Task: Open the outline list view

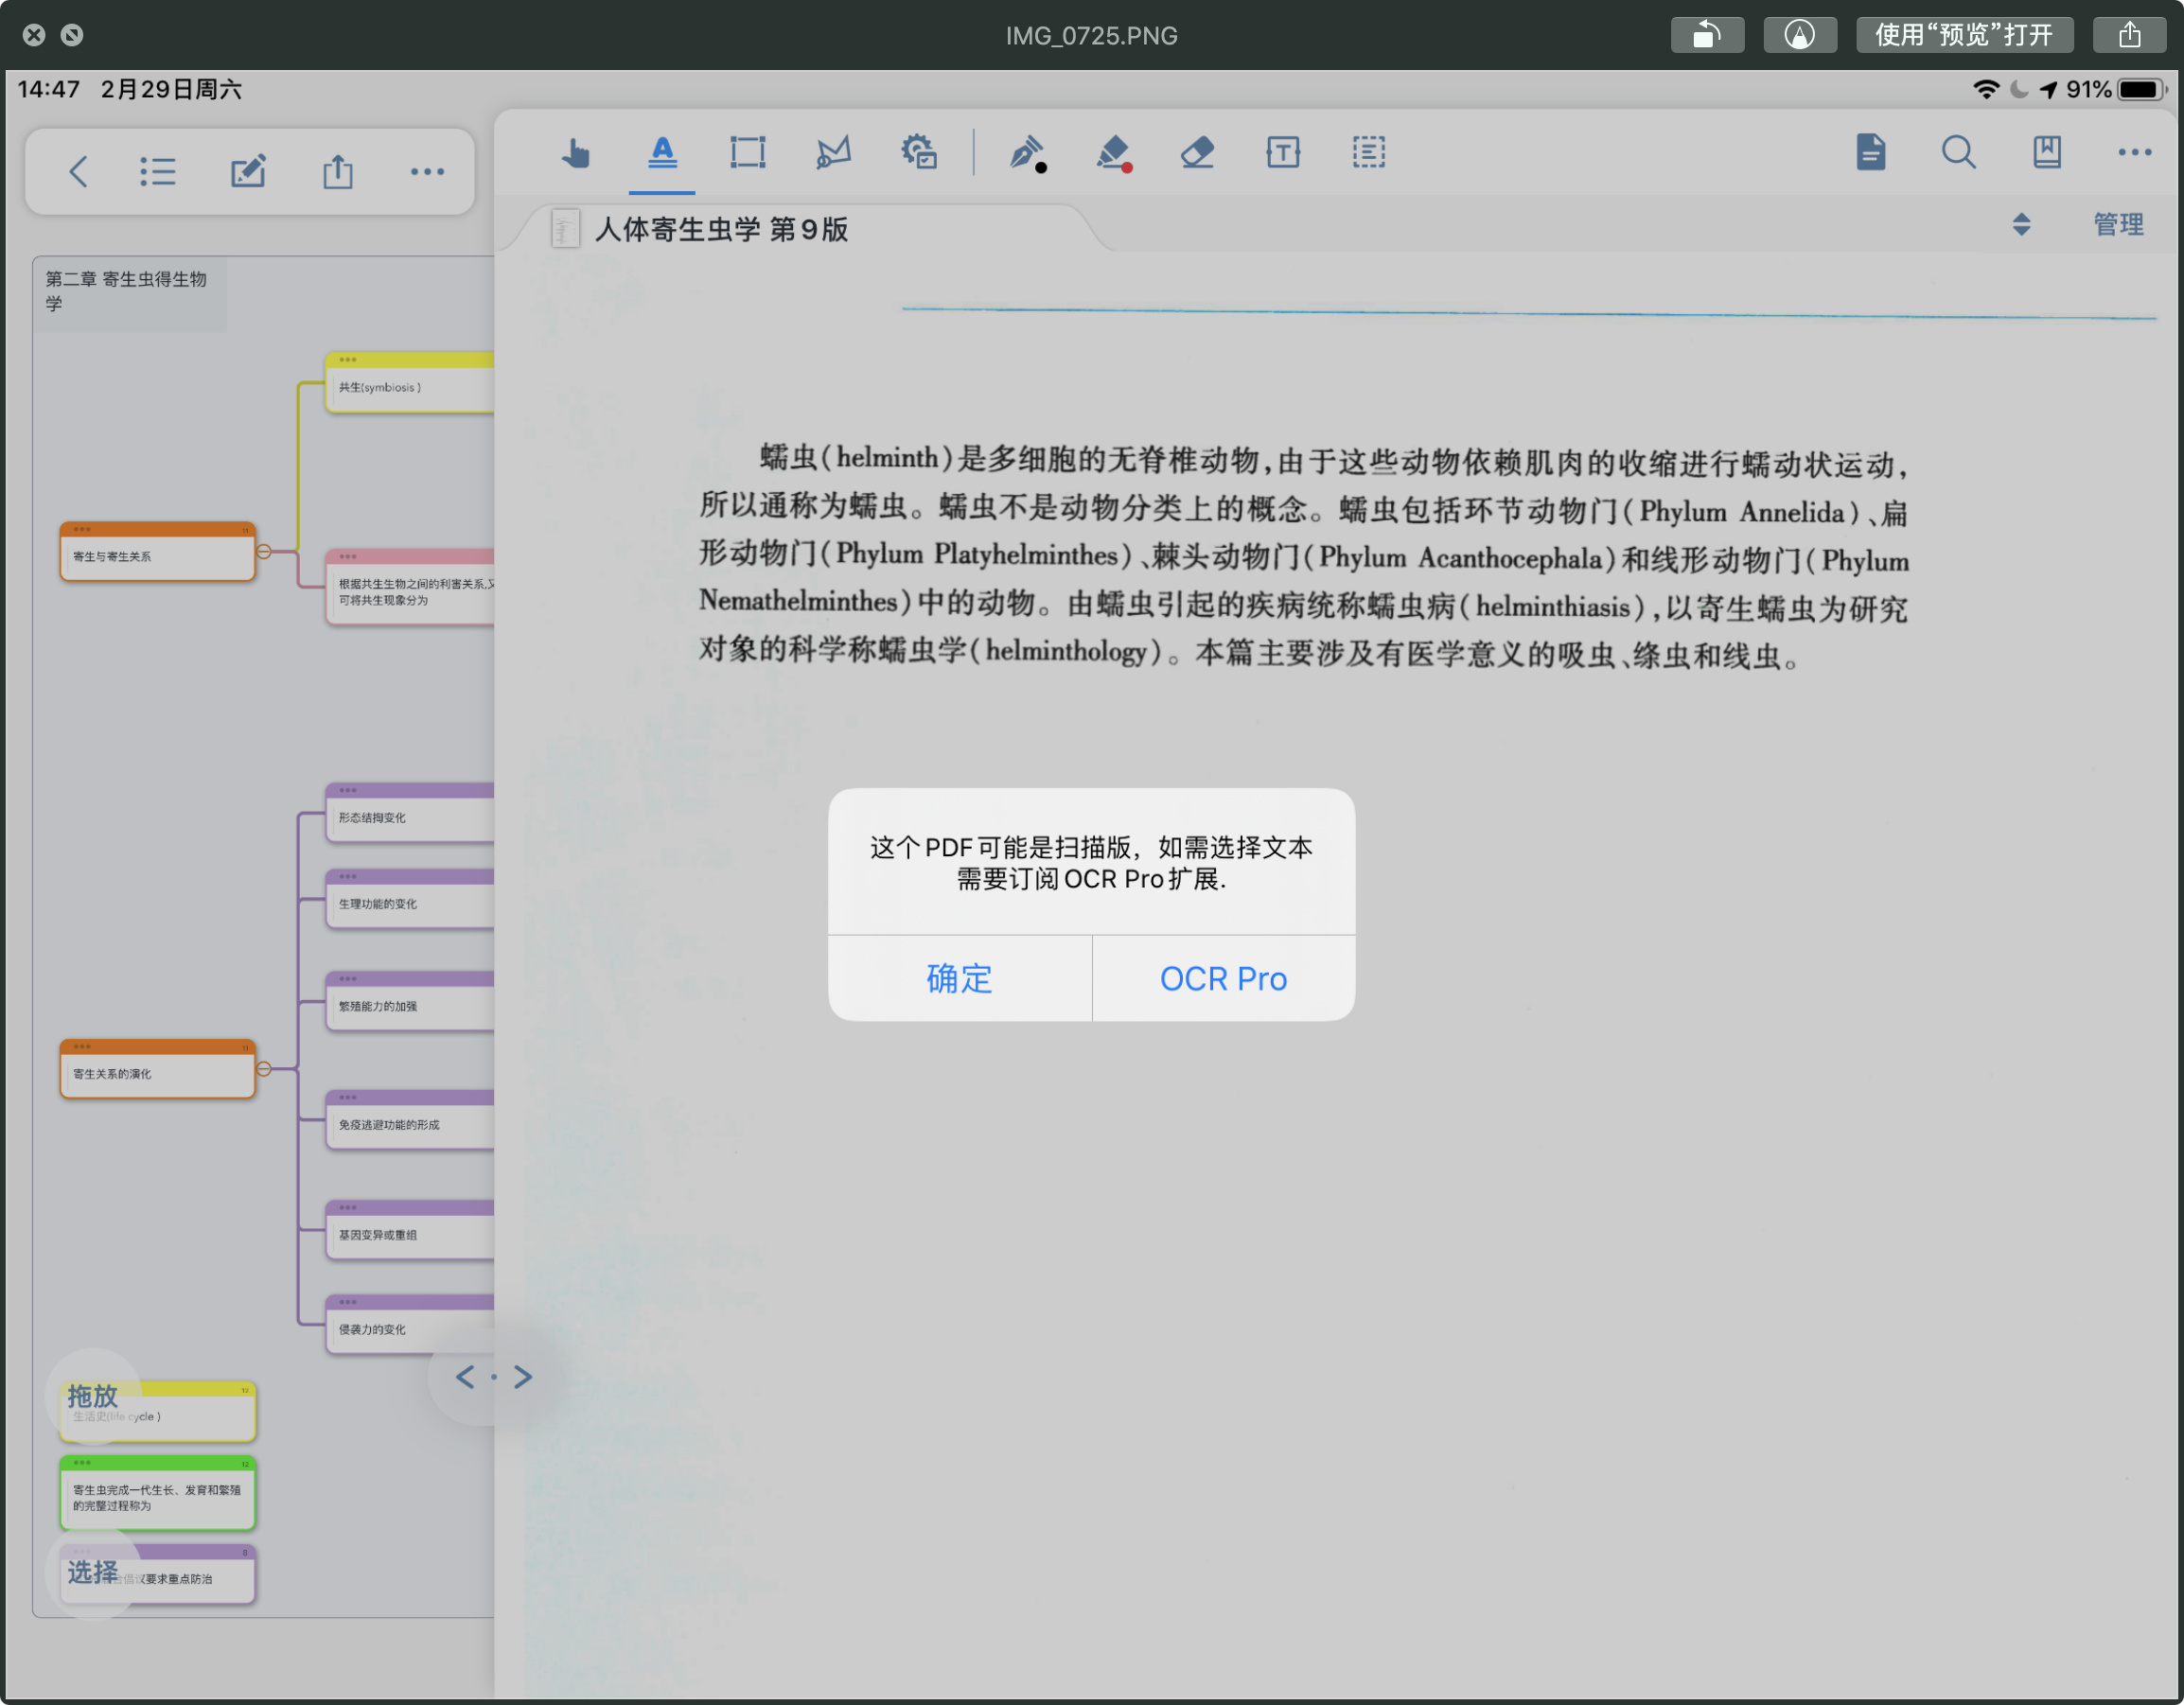Action: [x=158, y=172]
